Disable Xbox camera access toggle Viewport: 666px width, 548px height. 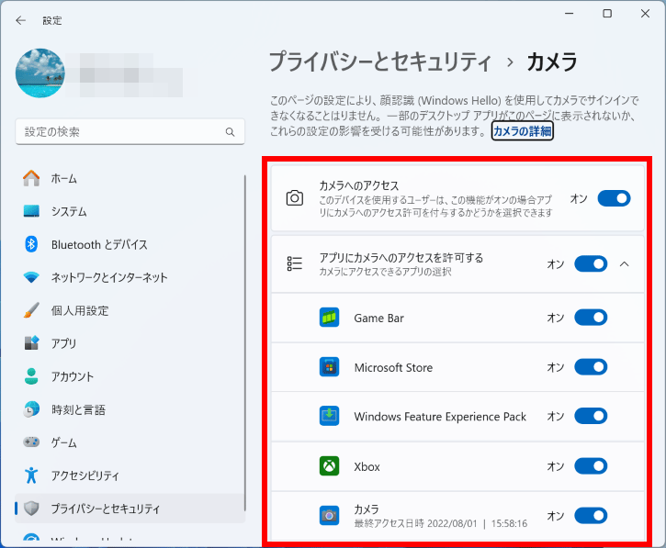591,466
